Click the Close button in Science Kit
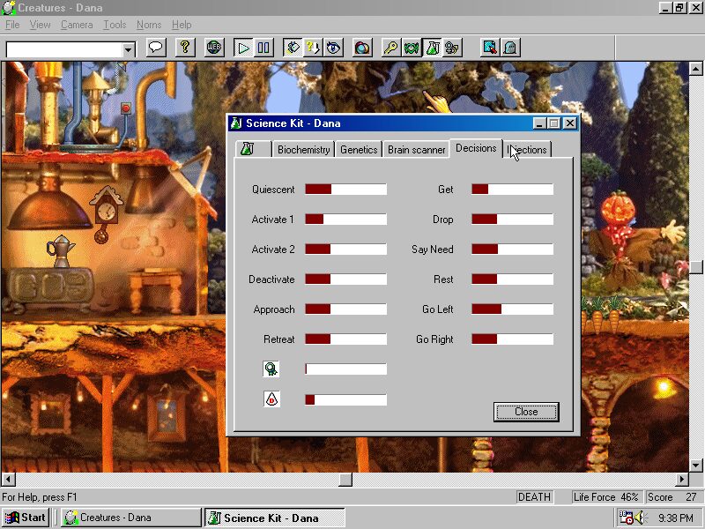Screen dimensions: 705x529 point(526,412)
